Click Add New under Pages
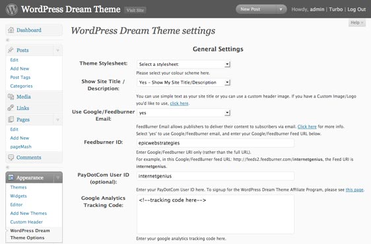 (x=20, y=138)
